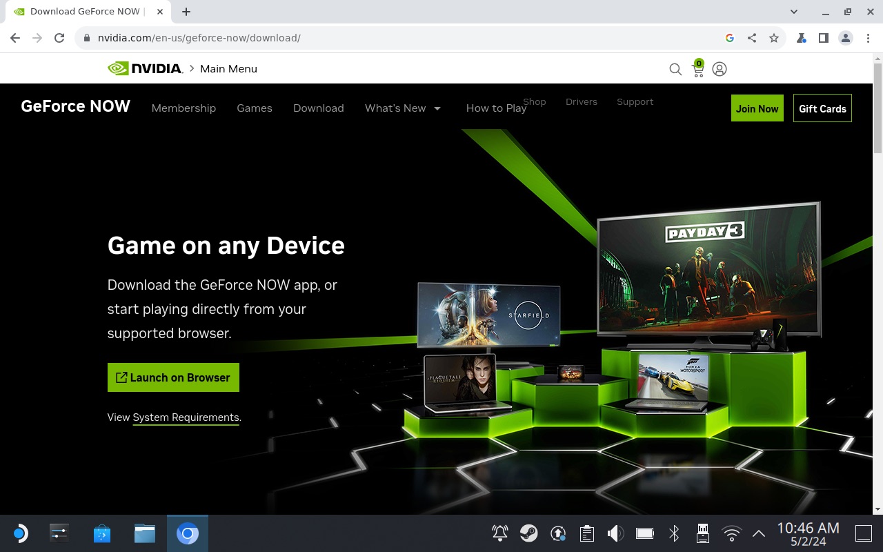Open Discover software store in taskbar

(x=102, y=533)
